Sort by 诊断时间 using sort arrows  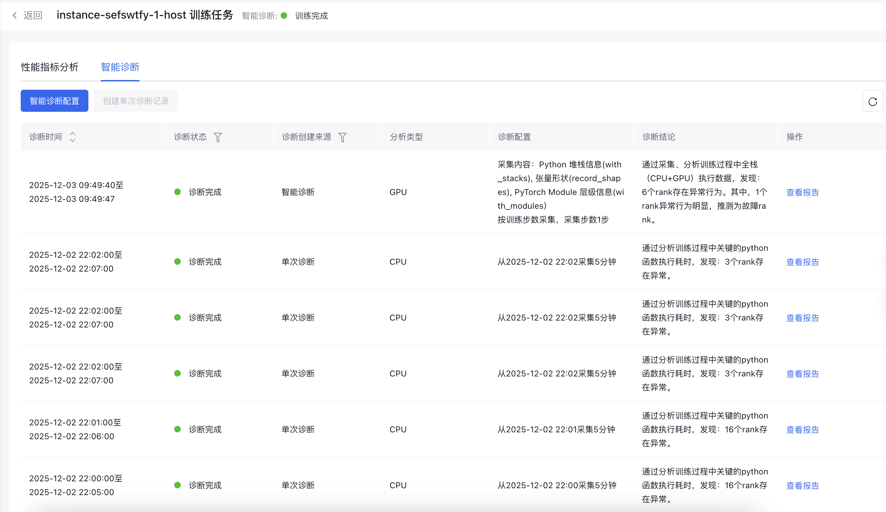73,137
